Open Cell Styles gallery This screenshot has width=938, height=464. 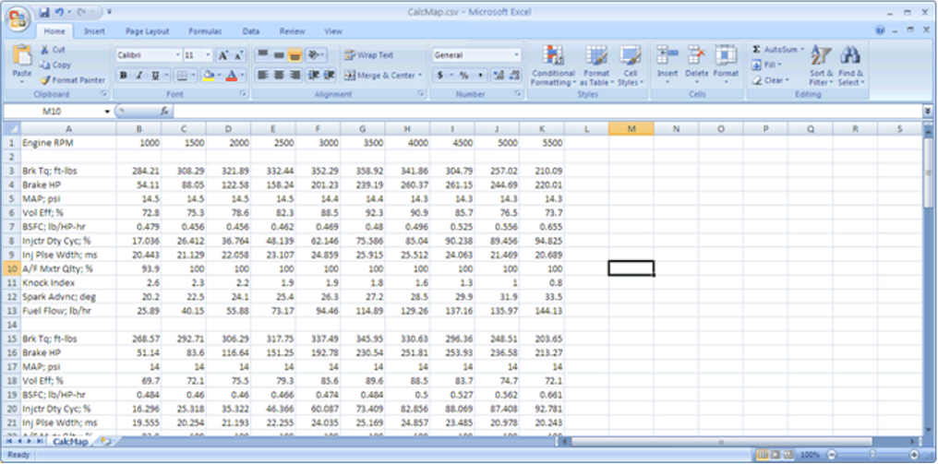coord(631,65)
